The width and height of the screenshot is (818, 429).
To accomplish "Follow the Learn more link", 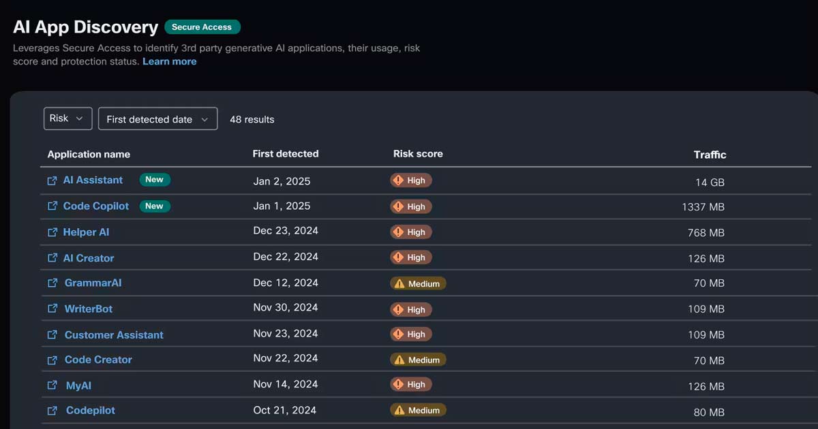I will [x=170, y=61].
